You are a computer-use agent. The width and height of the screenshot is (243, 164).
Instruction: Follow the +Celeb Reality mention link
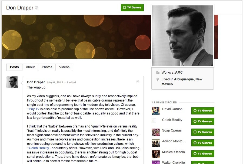(x=38, y=148)
